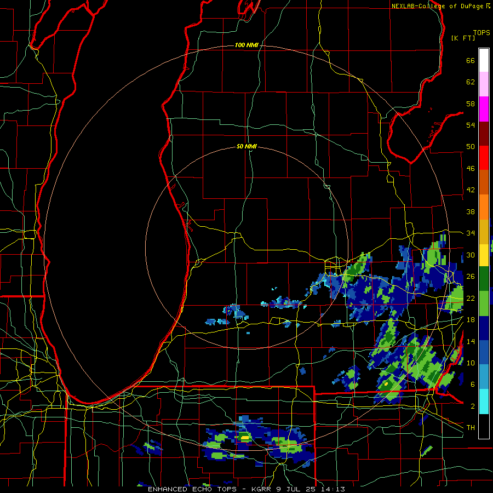
Task: Click the small yellow echo near the Ohio border
Action: point(386,384)
